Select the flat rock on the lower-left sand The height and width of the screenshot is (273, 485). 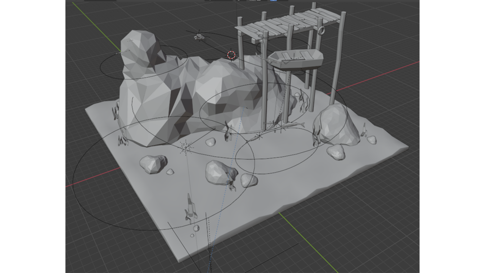(153, 164)
